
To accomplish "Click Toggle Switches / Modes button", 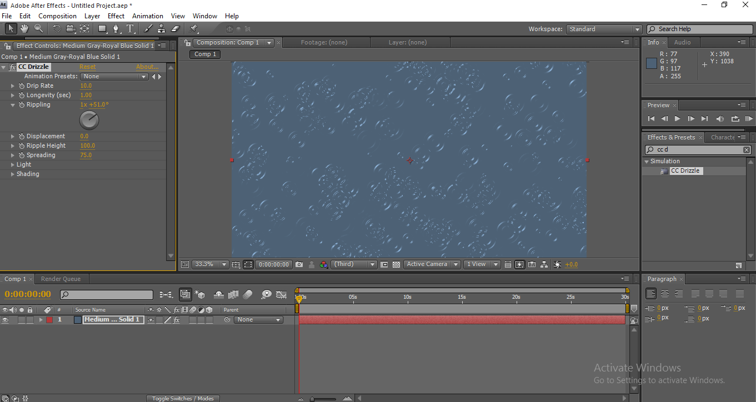I will (x=183, y=399).
